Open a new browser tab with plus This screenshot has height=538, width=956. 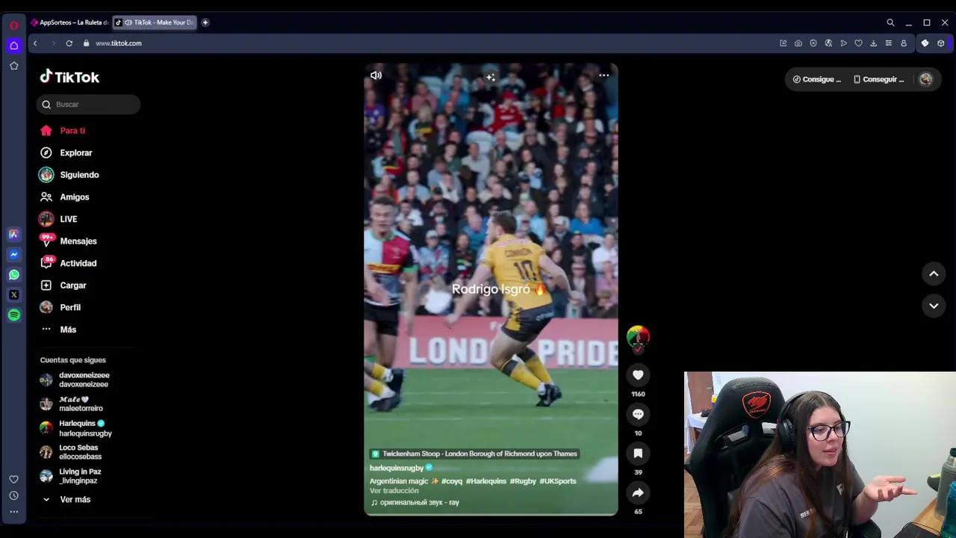tap(205, 22)
